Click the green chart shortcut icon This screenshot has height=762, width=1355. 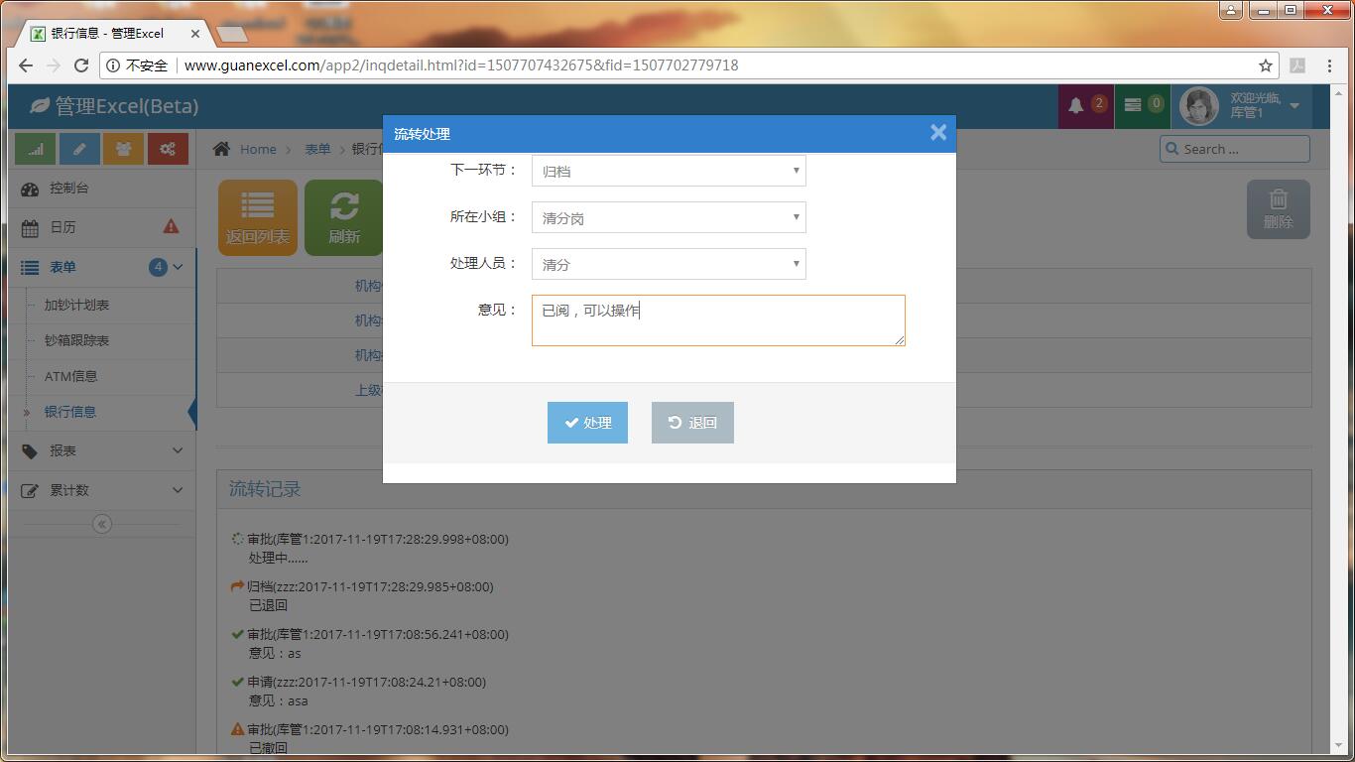pos(36,149)
